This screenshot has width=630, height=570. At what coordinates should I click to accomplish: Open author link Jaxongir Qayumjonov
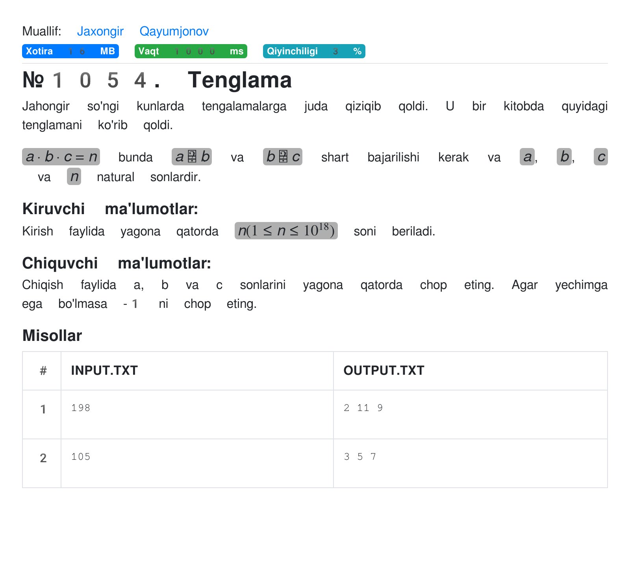point(143,31)
